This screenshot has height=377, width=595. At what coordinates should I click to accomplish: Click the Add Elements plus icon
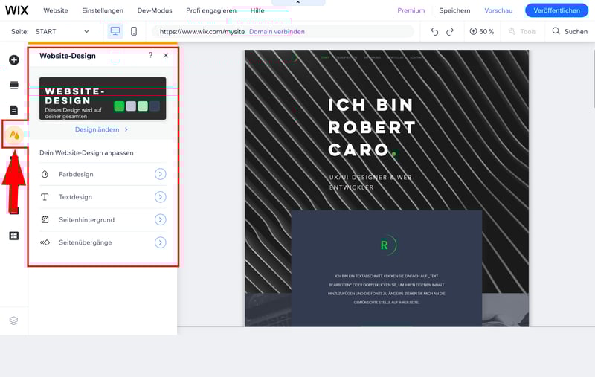13,60
